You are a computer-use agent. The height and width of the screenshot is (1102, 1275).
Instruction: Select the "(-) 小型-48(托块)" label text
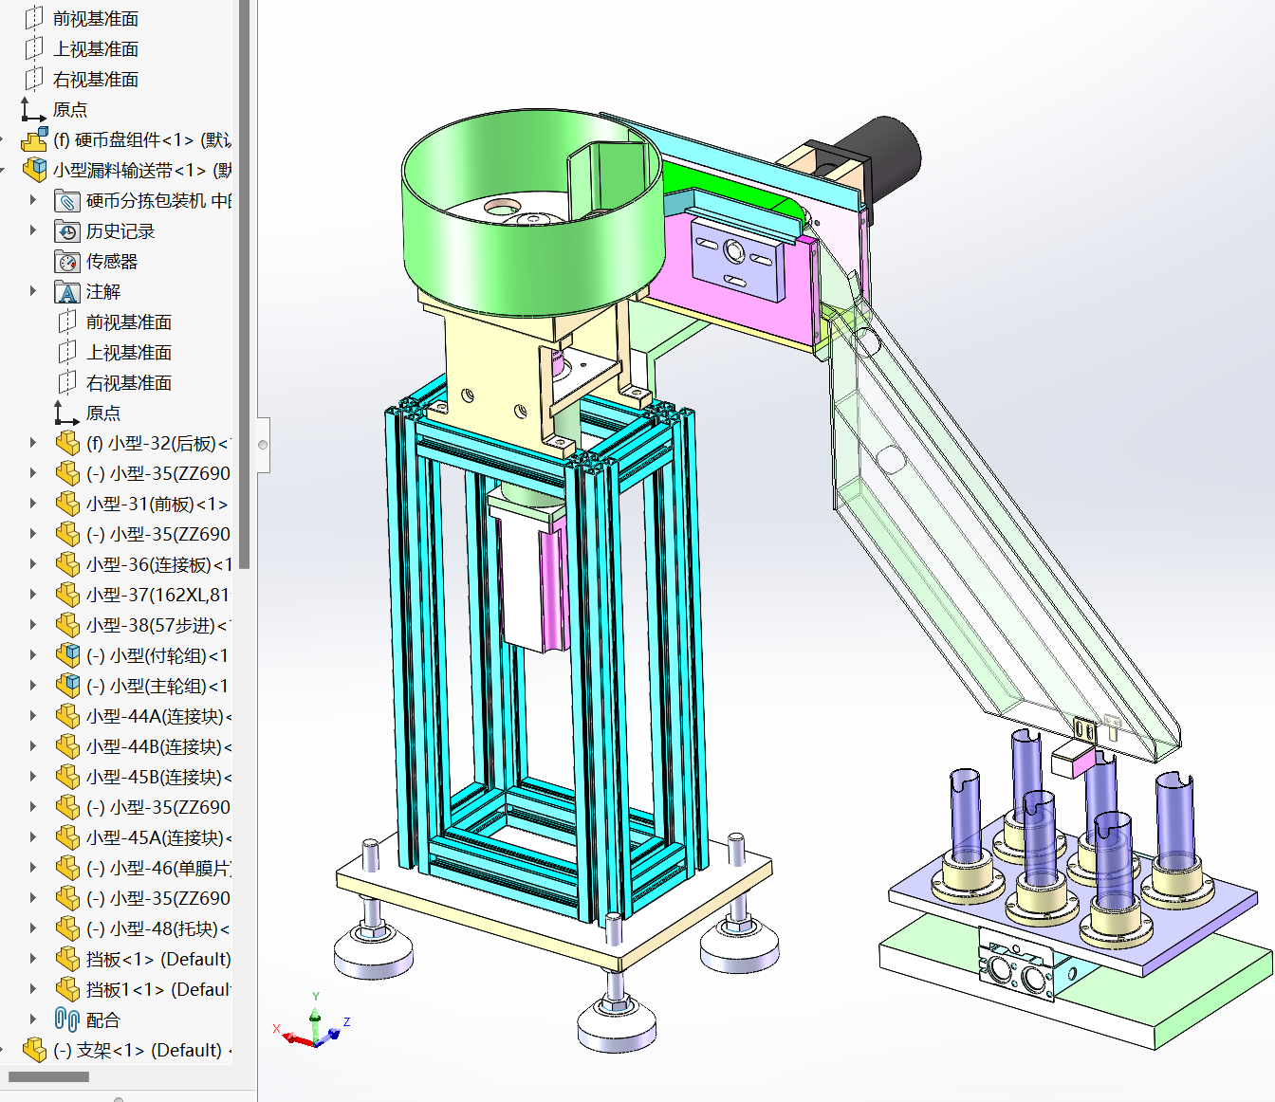point(152,929)
